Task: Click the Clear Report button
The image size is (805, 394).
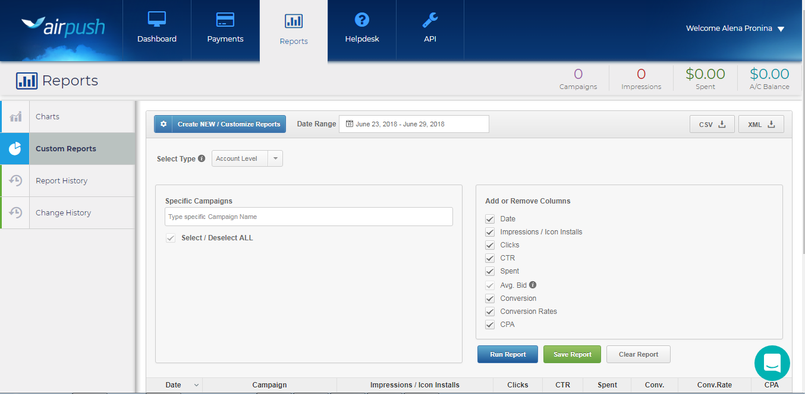Action: [639, 354]
